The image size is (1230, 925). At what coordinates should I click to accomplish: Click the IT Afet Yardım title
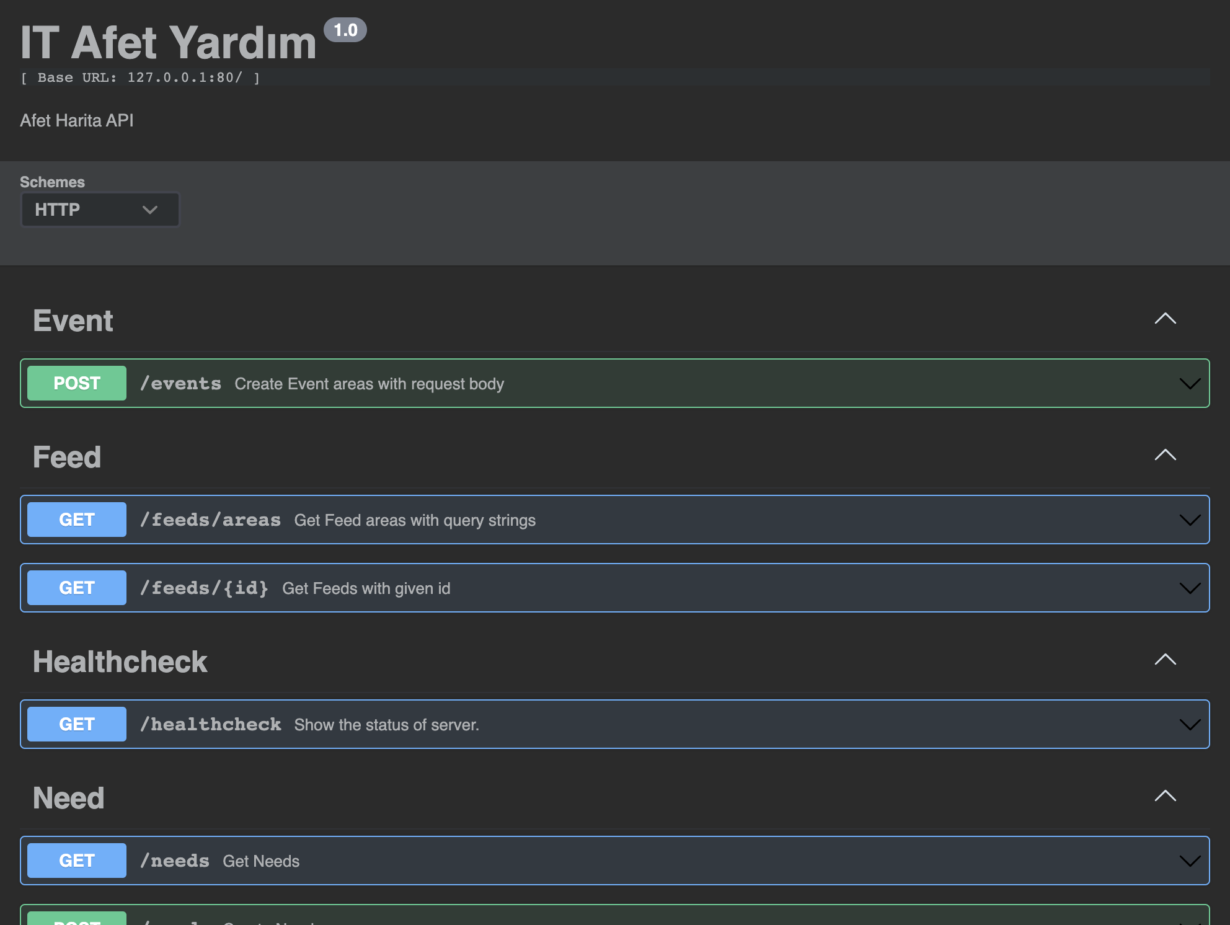[x=169, y=43]
